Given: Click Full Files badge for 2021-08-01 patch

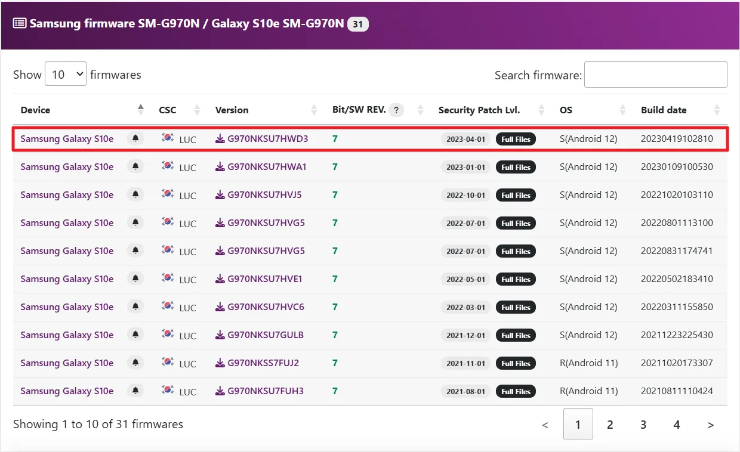Looking at the screenshot, I should pyautogui.click(x=516, y=391).
